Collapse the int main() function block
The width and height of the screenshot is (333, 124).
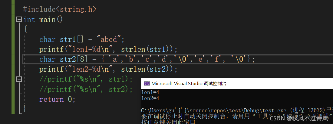[19, 20]
